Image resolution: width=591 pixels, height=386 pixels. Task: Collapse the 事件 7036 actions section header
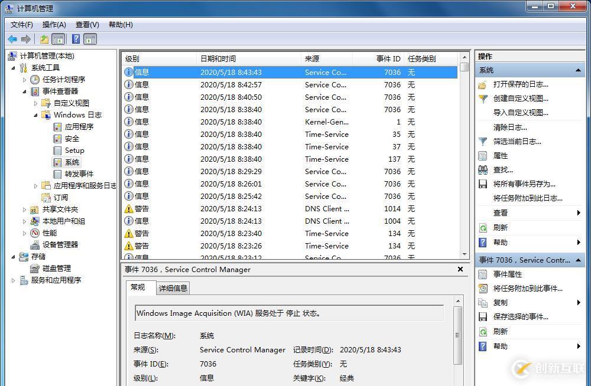578,260
